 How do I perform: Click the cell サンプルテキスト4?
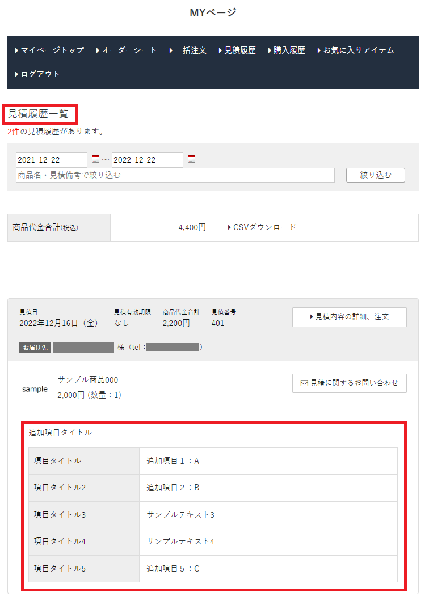coord(268,541)
